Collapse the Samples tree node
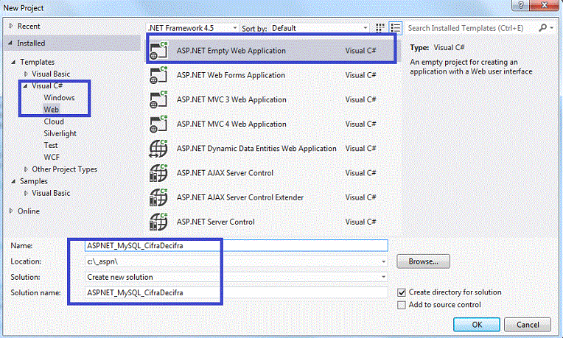This screenshot has height=338, width=563. pos(13,181)
